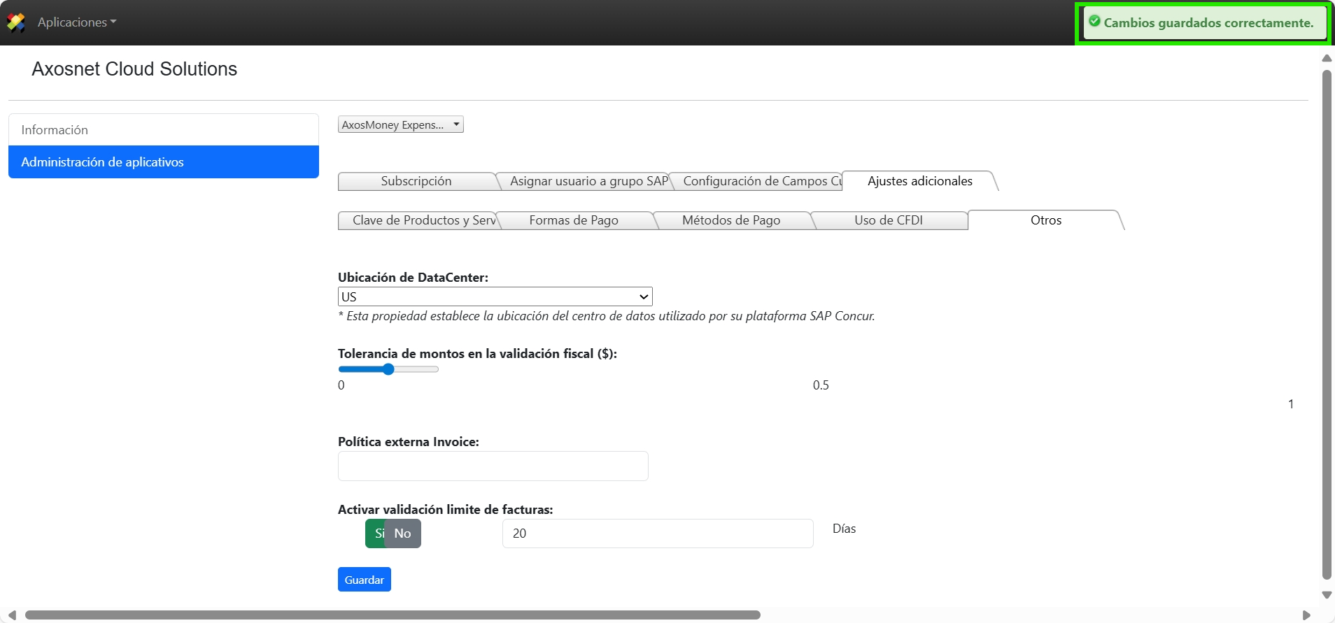Viewport: 1335px width, 623px height.
Task: Open the Ubicación de DataCenter dropdown
Action: point(495,296)
